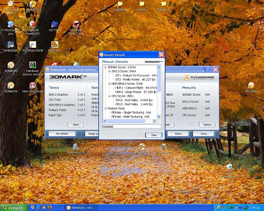Click the taskbar clock showing 5:46 μμ
The width and height of the screenshot is (264, 211).
coord(255,208)
